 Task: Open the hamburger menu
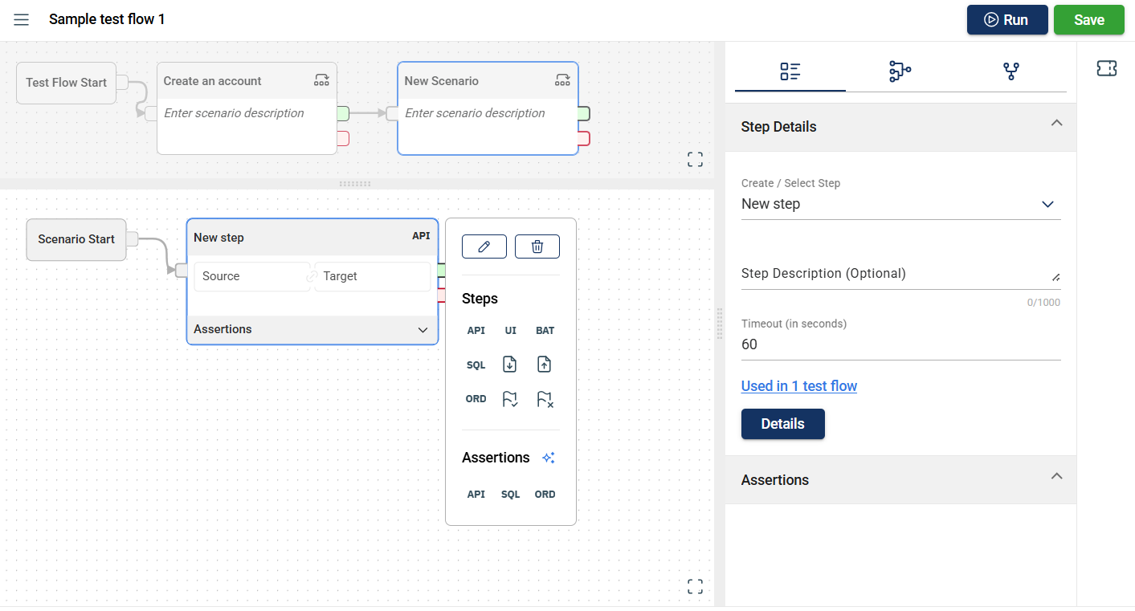point(22,19)
